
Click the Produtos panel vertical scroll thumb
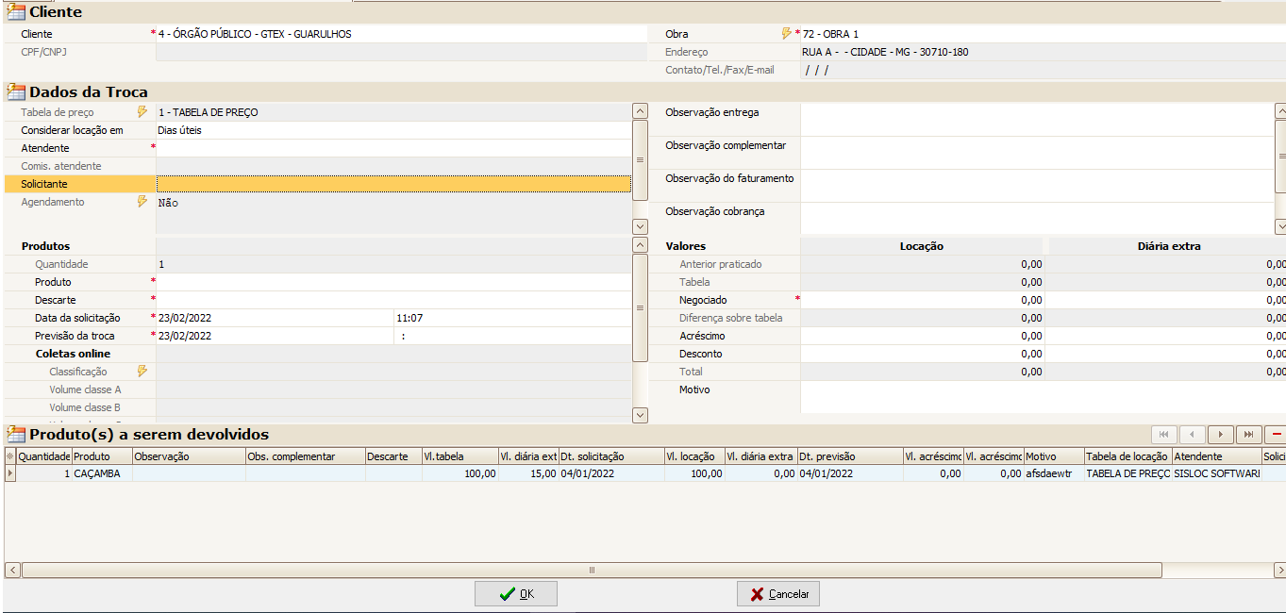pos(640,307)
